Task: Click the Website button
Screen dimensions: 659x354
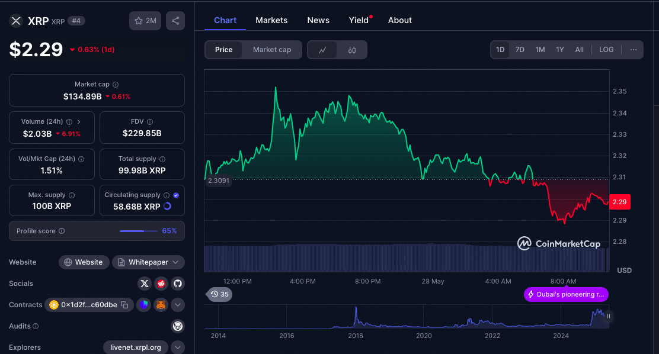Action: click(83, 262)
